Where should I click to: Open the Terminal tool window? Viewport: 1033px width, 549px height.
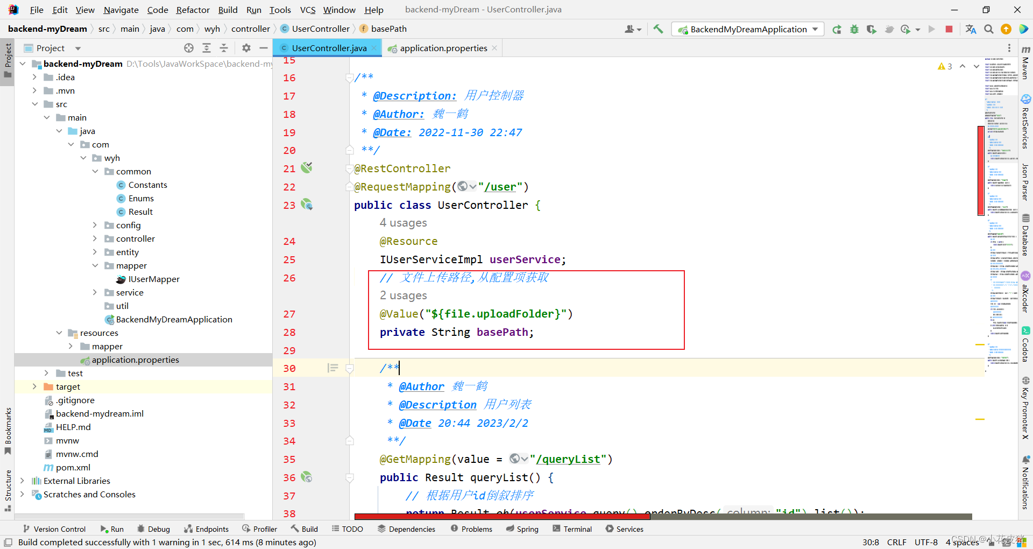572,529
